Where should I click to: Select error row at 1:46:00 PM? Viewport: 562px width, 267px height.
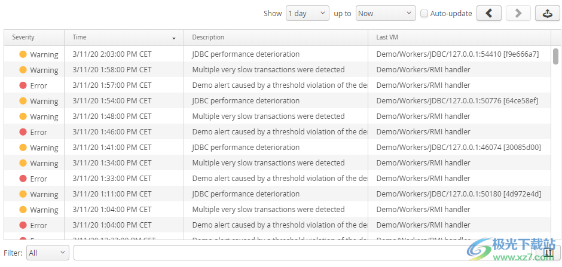click(277, 132)
